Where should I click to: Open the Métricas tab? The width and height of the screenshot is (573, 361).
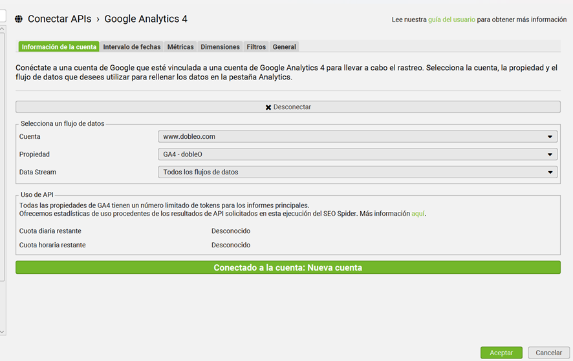pyautogui.click(x=180, y=47)
